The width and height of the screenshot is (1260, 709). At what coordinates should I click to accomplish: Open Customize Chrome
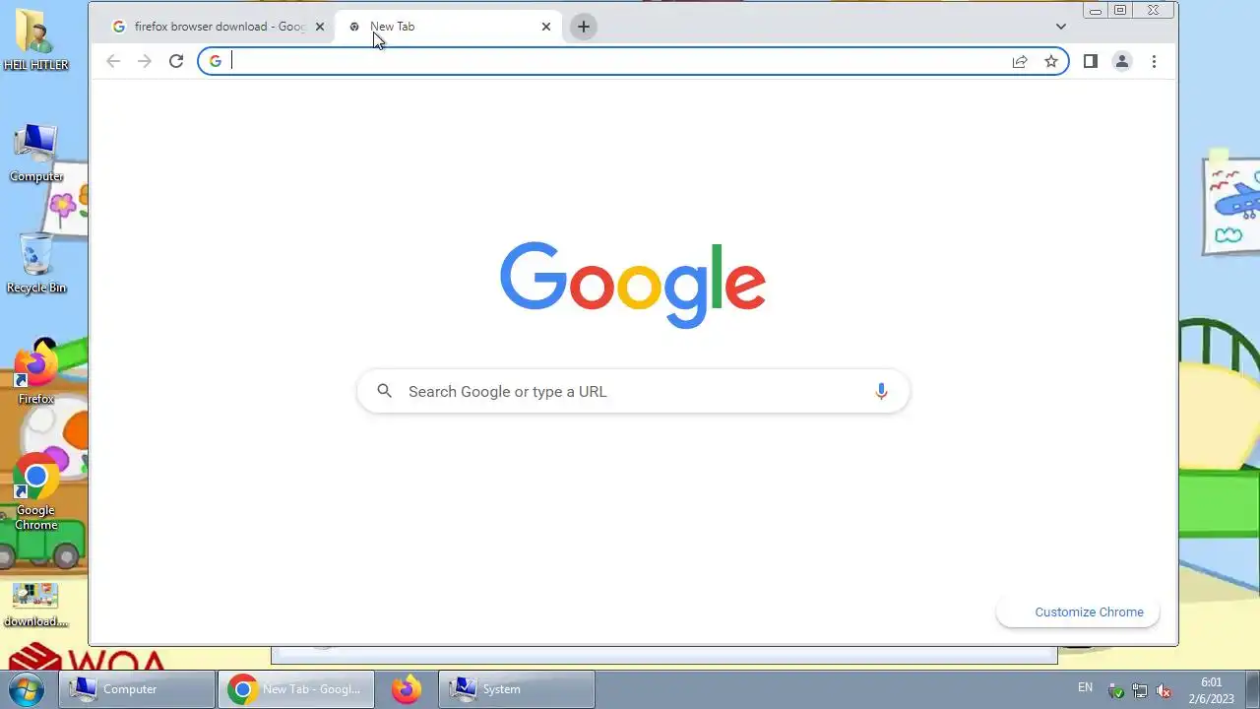[x=1078, y=612]
